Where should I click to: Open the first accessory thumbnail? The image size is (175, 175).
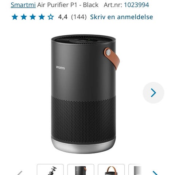(x=50, y=170)
